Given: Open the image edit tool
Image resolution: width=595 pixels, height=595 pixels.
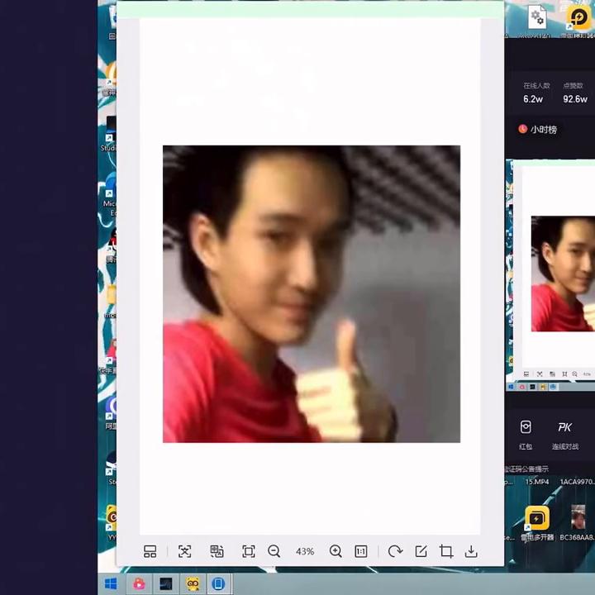Looking at the screenshot, I should pos(421,551).
